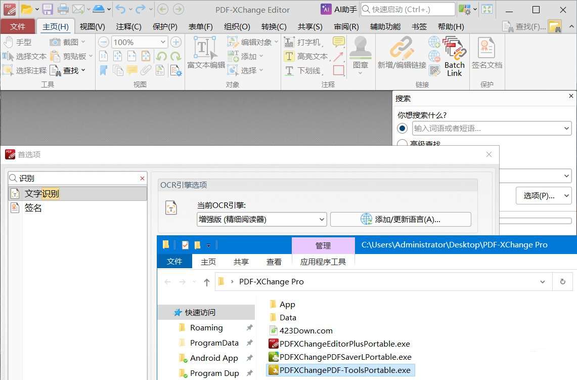Image resolution: width=577 pixels, height=380 pixels.
Task: Click Add/Edit Link (新增/编辑链接) tool
Action: (x=402, y=53)
